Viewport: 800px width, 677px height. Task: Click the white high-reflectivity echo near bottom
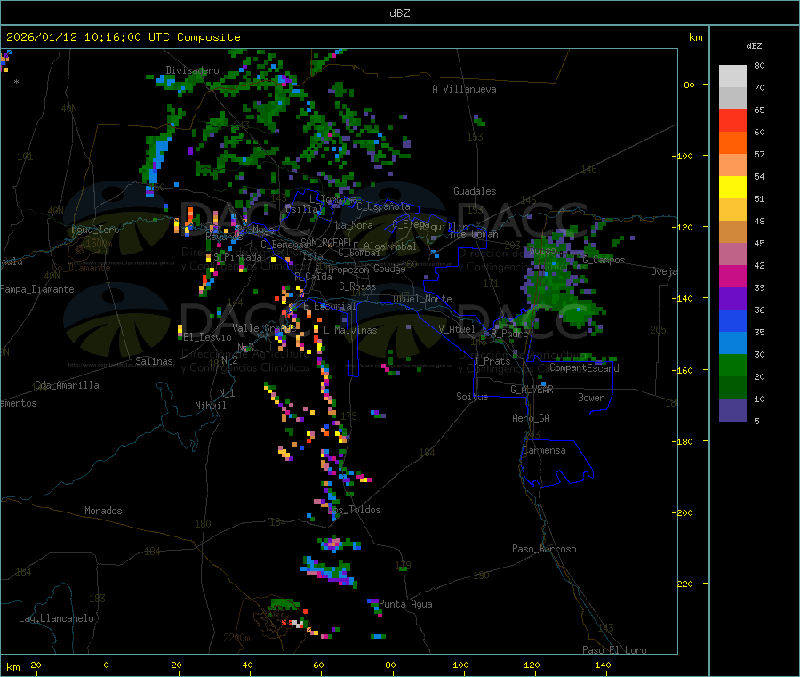tap(298, 624)
